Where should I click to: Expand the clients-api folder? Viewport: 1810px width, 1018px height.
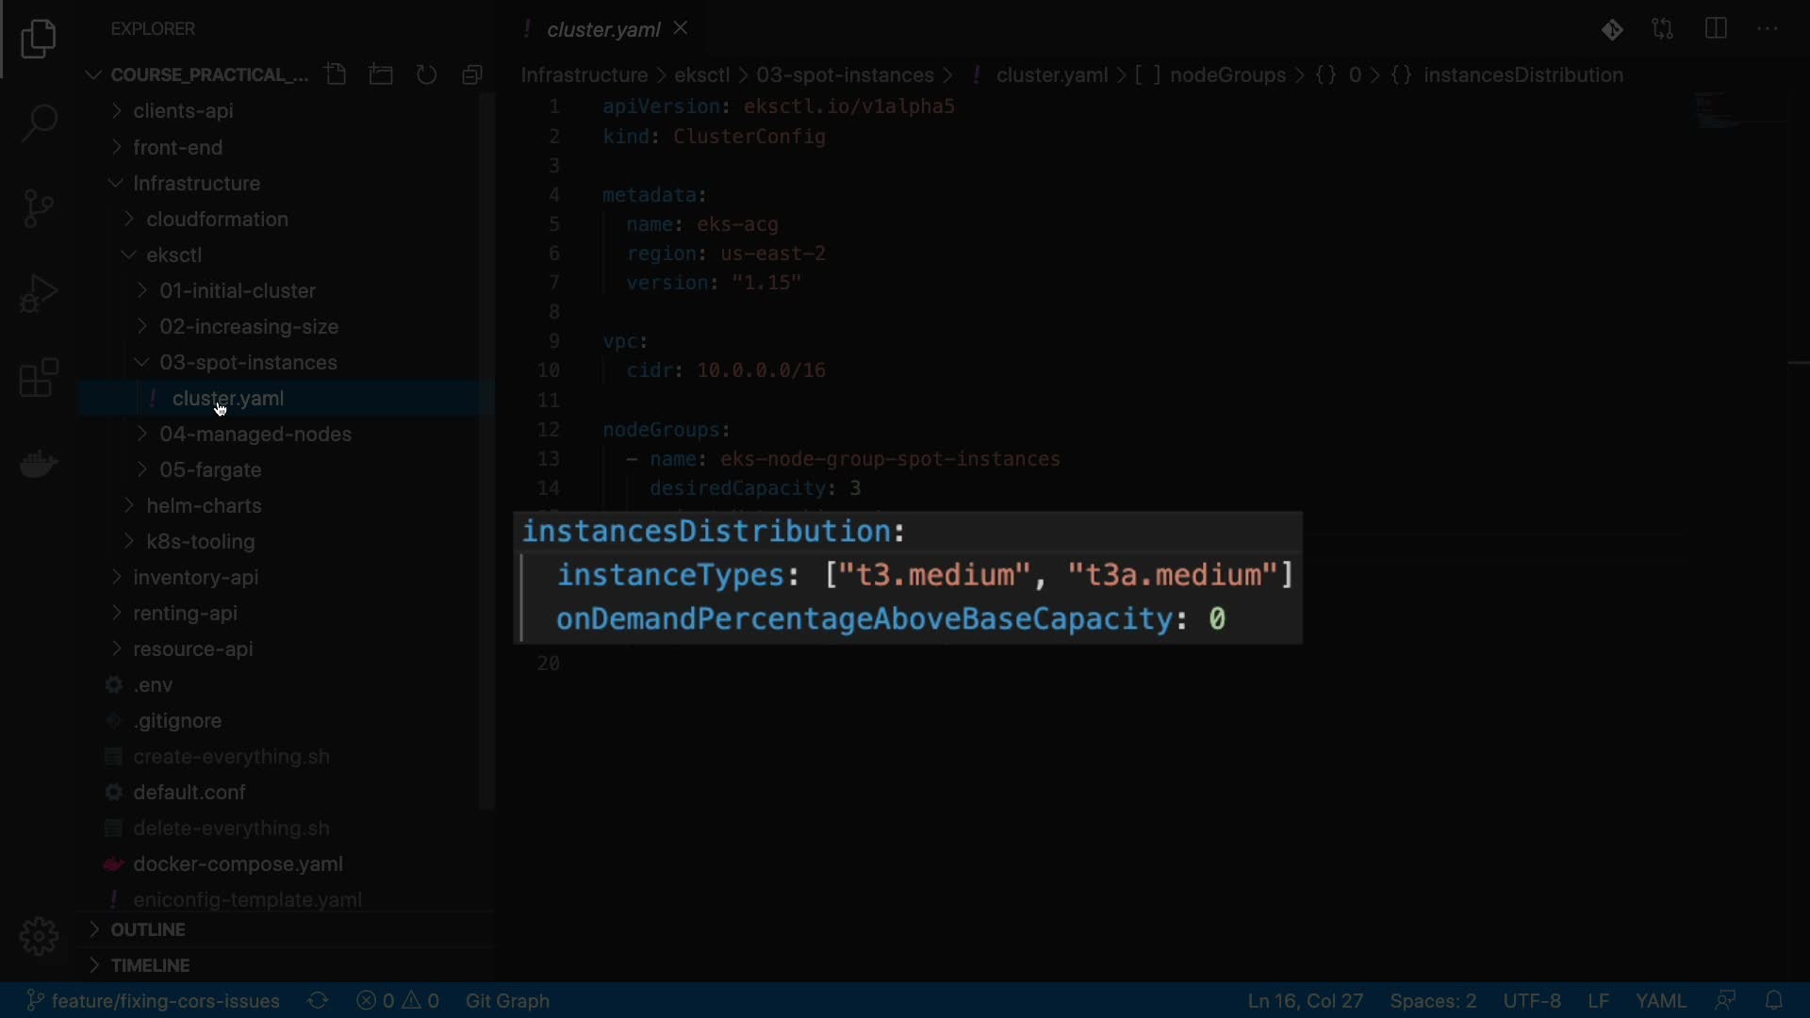tap(184, 111)
